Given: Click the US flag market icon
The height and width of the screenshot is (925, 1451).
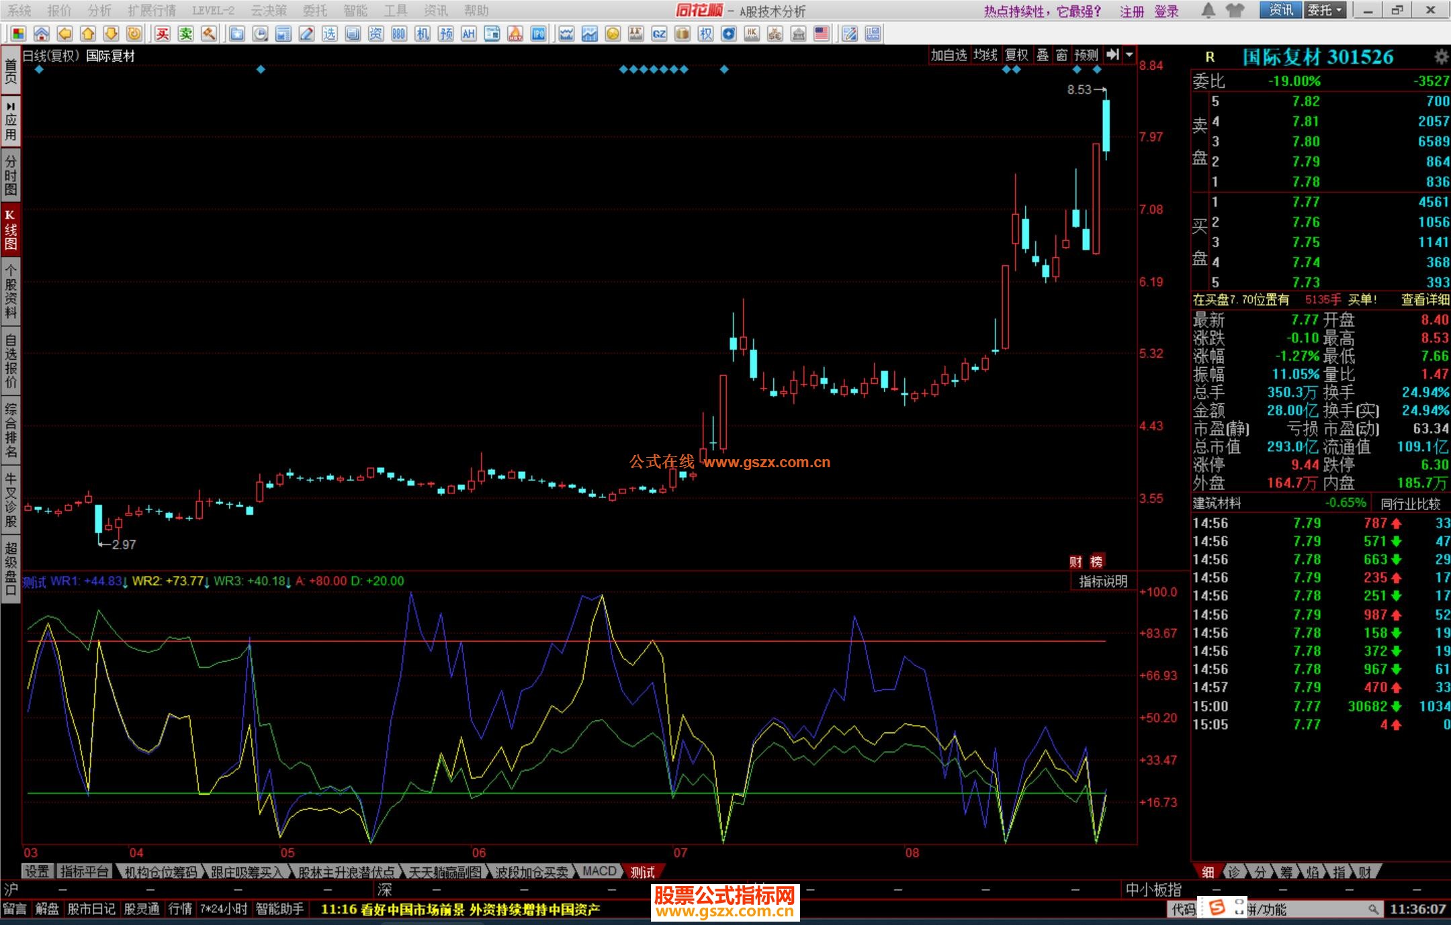Looking at the screenshot, I should click(x=821, y=34).
